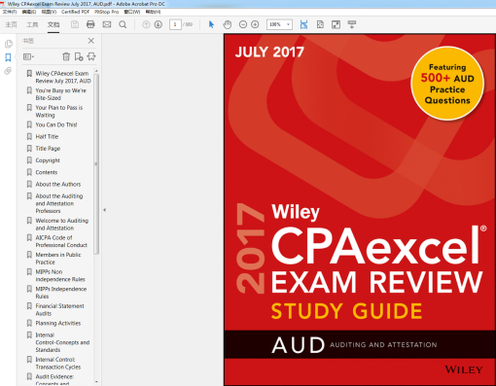Click the page number input field
The image size is (496, 386).
175,24
